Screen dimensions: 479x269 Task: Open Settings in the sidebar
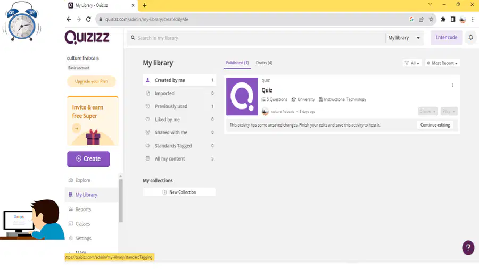(92, 238)
